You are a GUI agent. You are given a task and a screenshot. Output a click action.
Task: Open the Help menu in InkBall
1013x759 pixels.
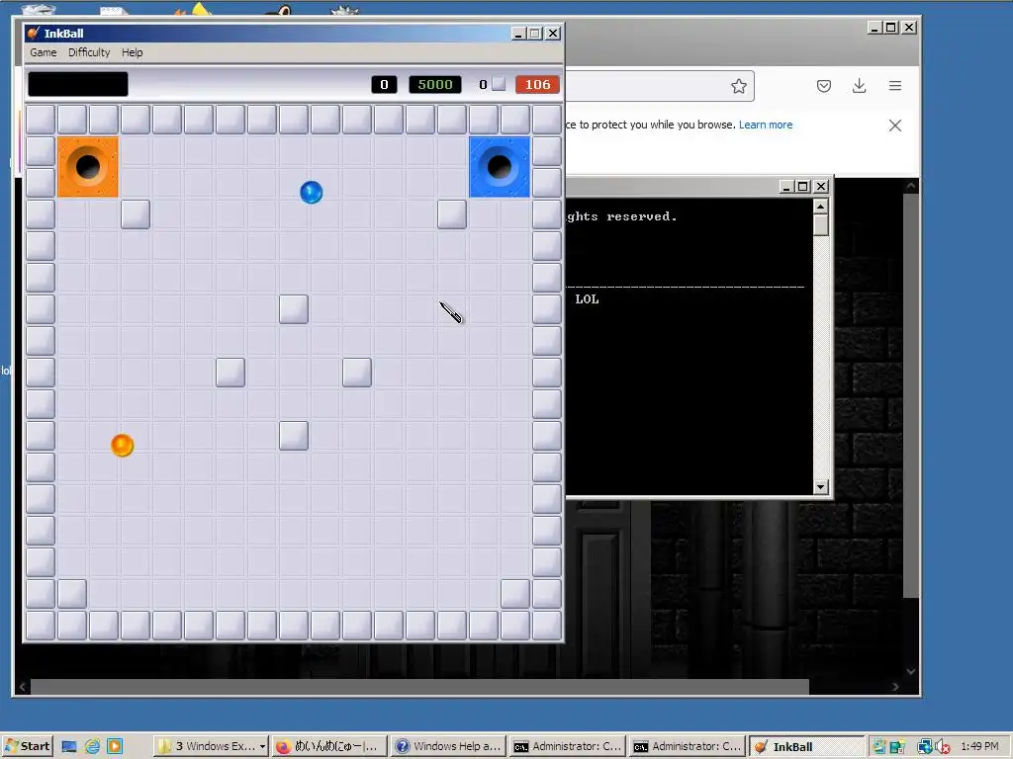coord(132,52)
